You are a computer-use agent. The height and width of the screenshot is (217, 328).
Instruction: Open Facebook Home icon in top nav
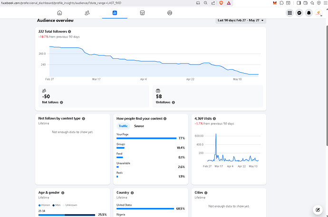coord(59,13)
